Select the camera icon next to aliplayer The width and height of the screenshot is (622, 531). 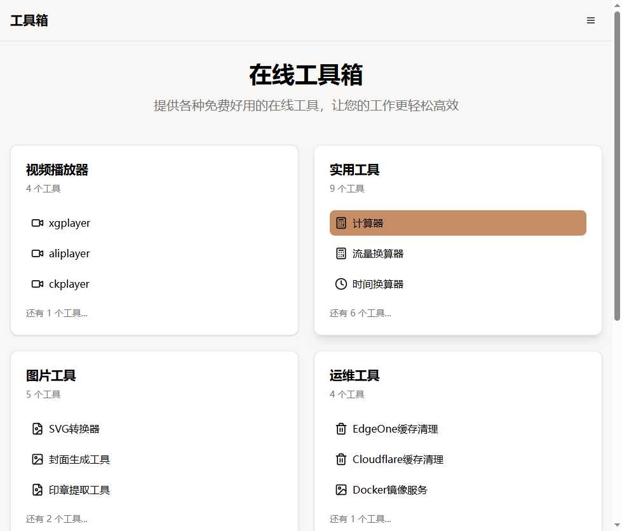tap(38, 253)
